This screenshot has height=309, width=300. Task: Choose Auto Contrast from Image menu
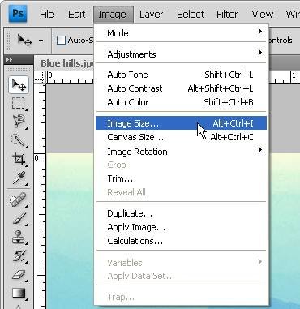(x=181, y=88)
